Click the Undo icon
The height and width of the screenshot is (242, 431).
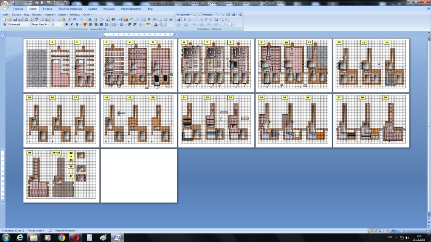point(74,19)
